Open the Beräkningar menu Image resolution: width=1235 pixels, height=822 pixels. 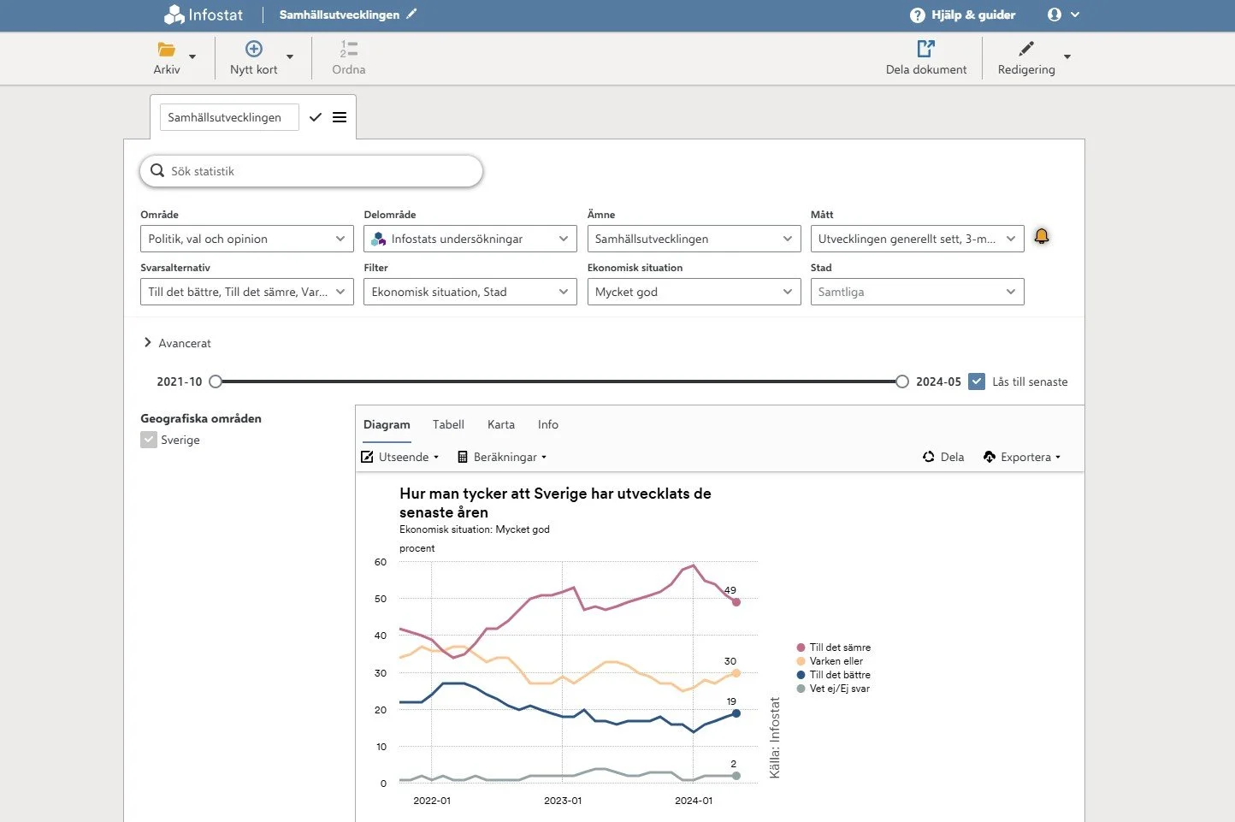pos(502,457)
